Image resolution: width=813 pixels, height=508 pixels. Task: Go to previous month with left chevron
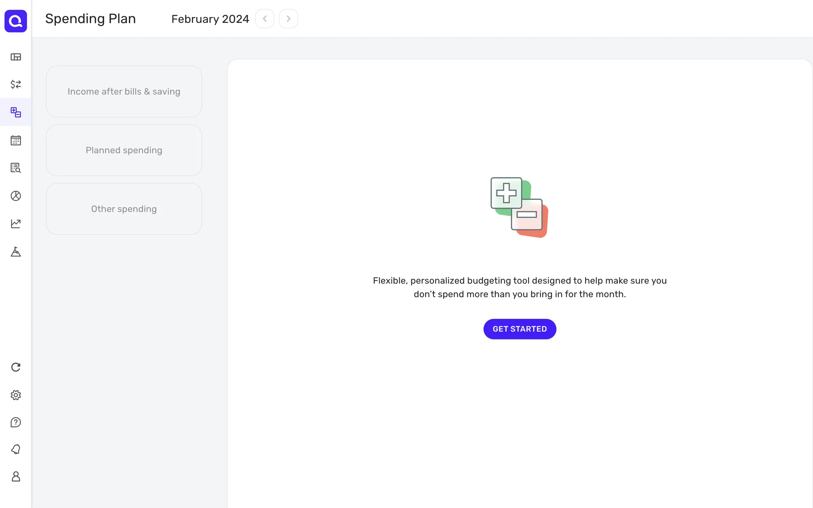[x=265, y=19]
